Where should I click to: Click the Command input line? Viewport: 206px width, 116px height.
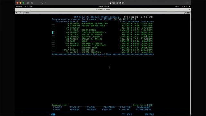click(100, 105)
